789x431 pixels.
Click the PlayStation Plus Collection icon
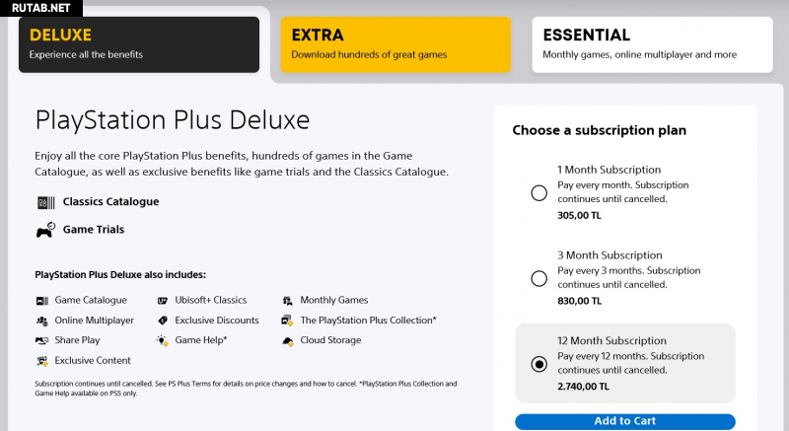tap(287, 321)
